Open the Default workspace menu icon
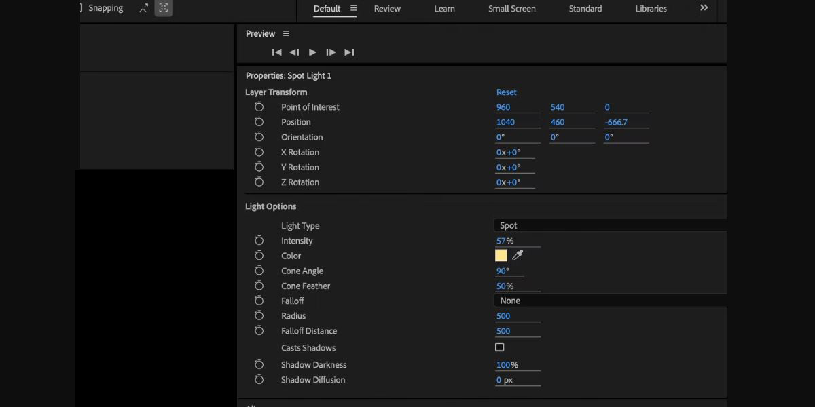The image size is (815, 407). (x=353, y=9)
